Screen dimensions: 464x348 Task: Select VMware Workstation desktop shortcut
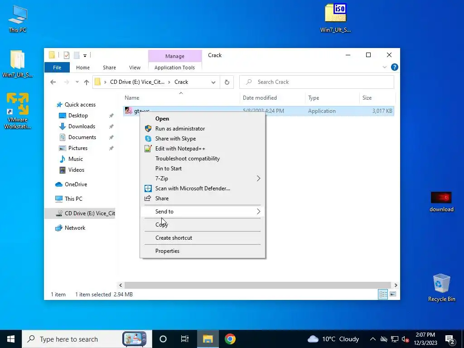[18, 111]
